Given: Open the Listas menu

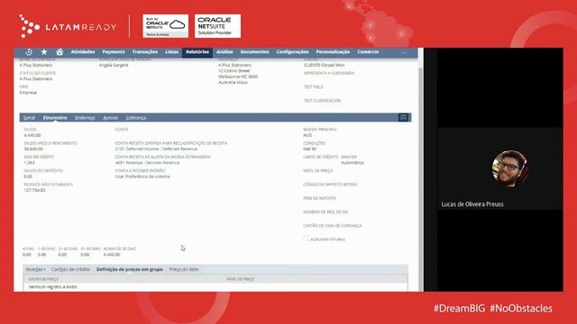Looking at the screenshot, I should tap(171, 52).
